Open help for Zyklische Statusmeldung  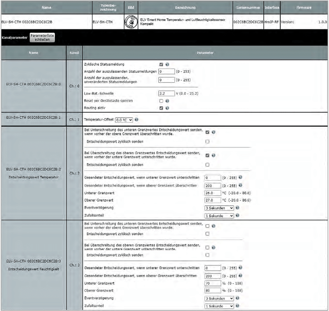(167, 64)
